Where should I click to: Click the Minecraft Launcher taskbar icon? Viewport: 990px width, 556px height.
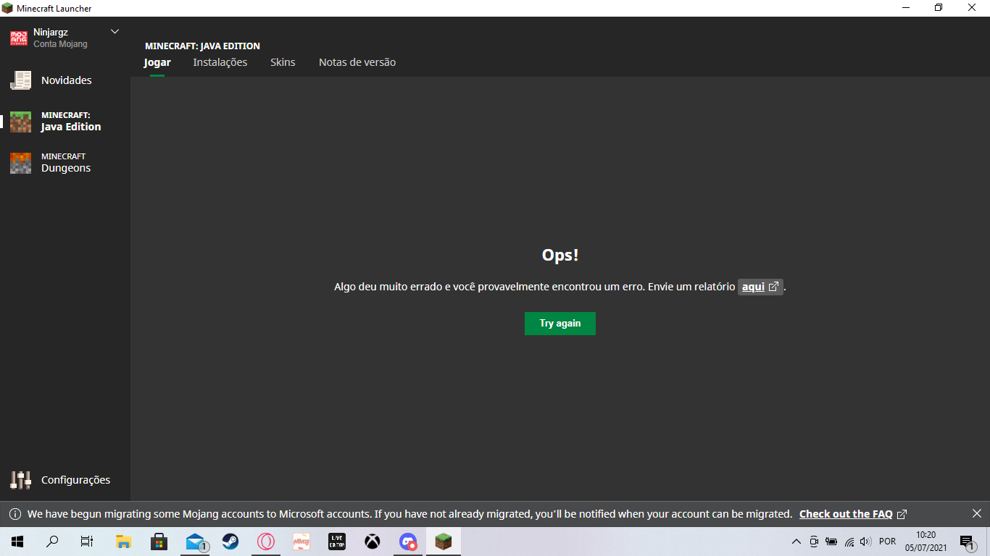coord(443,542)
